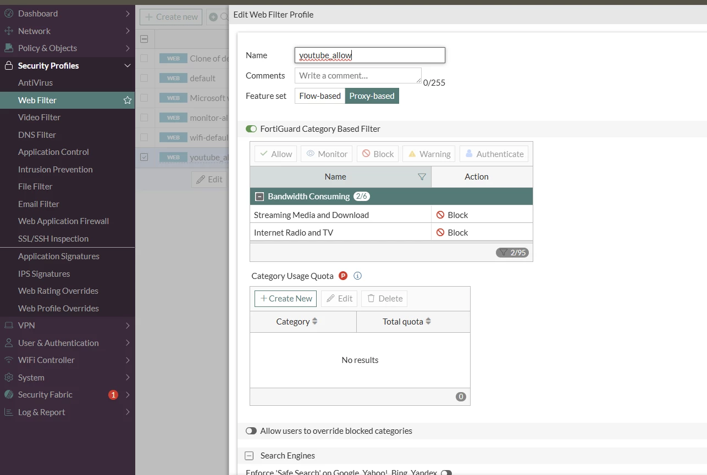Click the Create new button in profile list

click(x=171, y=17)
